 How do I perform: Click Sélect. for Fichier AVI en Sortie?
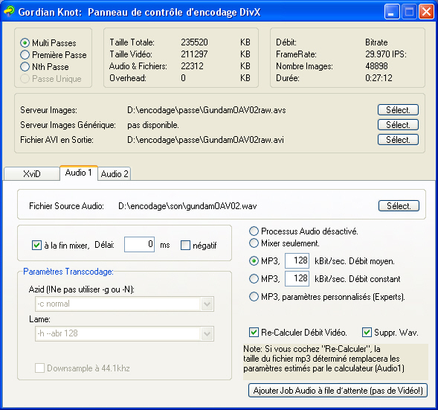pos(398,139)
